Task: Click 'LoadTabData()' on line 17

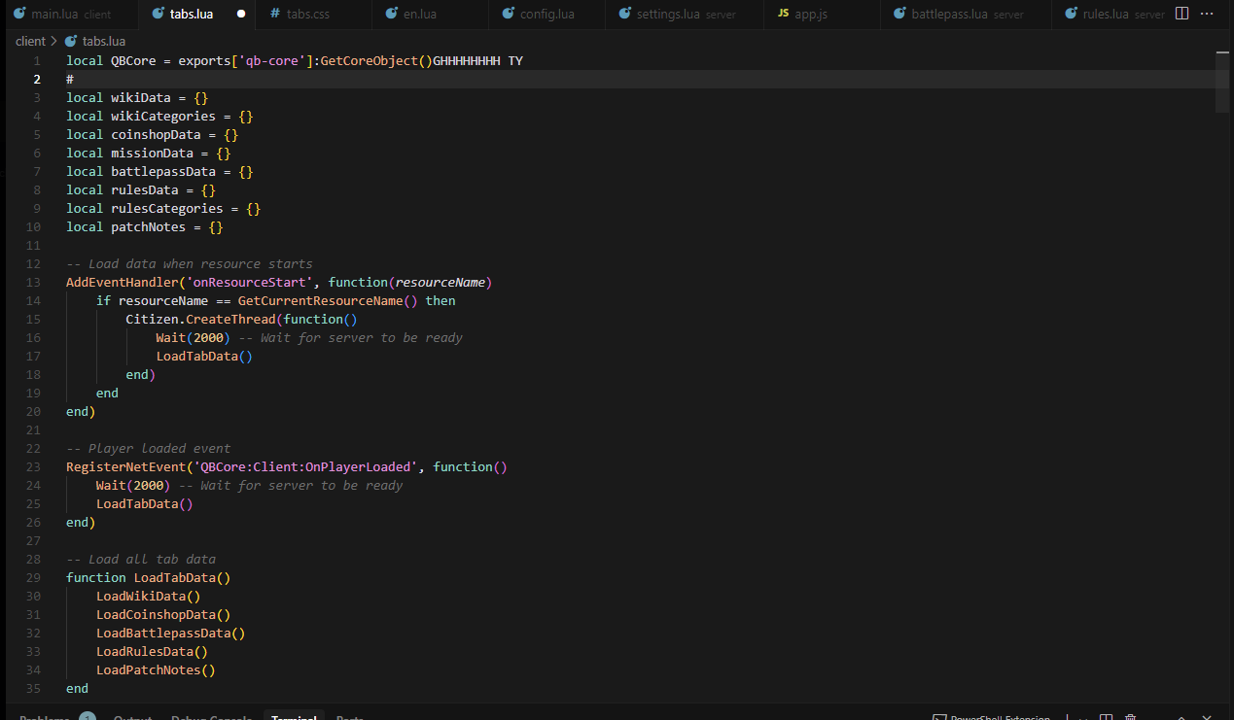Action: pyautogui.click(x=204, y=356)
